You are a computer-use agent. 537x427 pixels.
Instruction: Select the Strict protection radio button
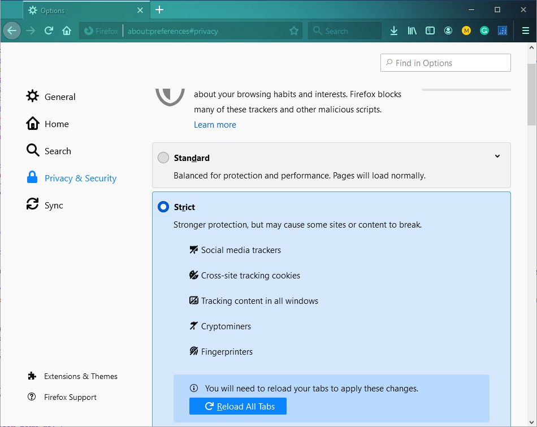[x=163, y=207]
